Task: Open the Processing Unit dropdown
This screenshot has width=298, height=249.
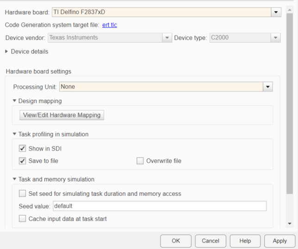Action: (267, 86)
